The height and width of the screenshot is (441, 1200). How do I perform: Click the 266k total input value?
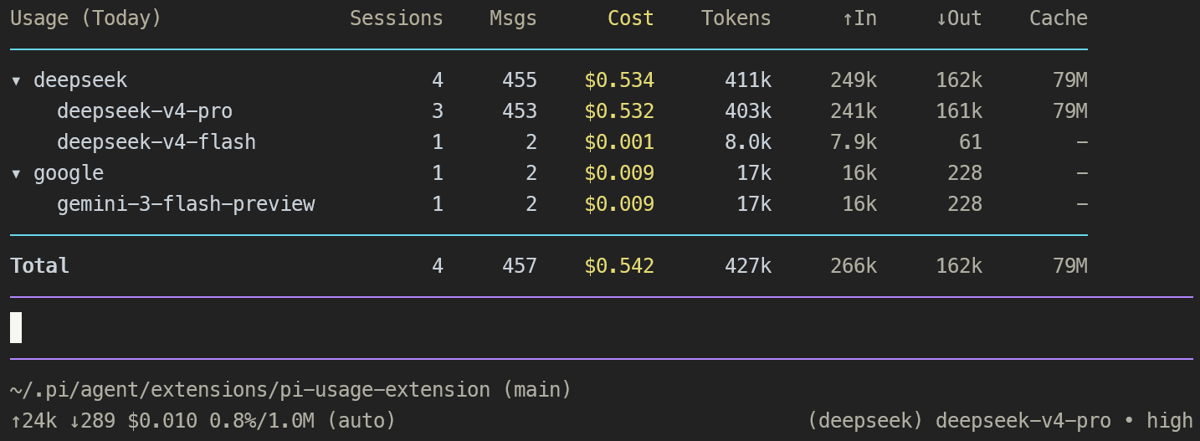854,266
